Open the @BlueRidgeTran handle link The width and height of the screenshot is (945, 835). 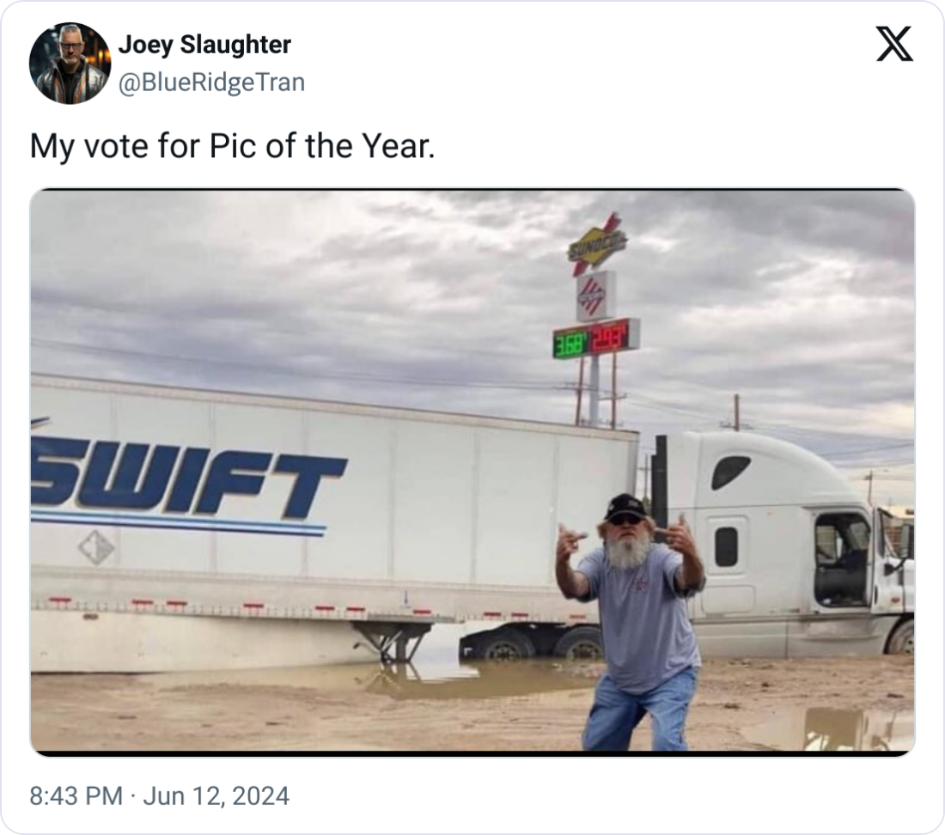tap(211, 82)
